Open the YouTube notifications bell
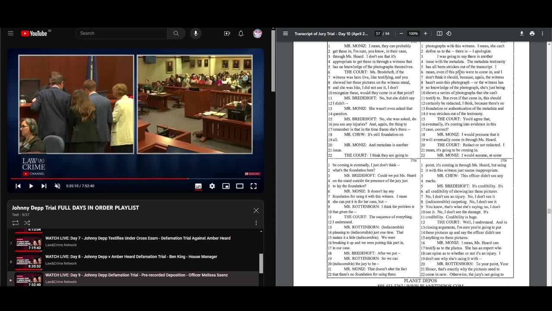 coord(241,33)
